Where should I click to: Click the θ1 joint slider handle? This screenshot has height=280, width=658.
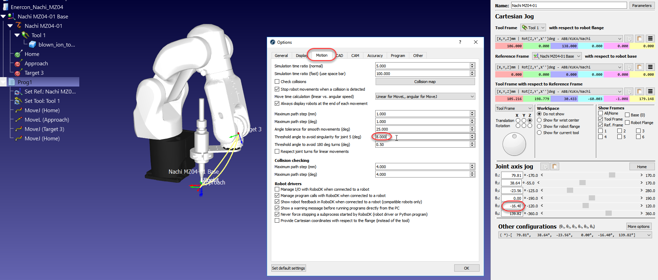[612, 175]
